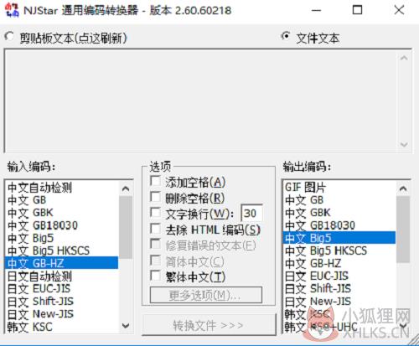Select 中文 Big5 HKSCS in input encoding list
The width and height of the screenshot is (419, 346).
tap(61, 250)
